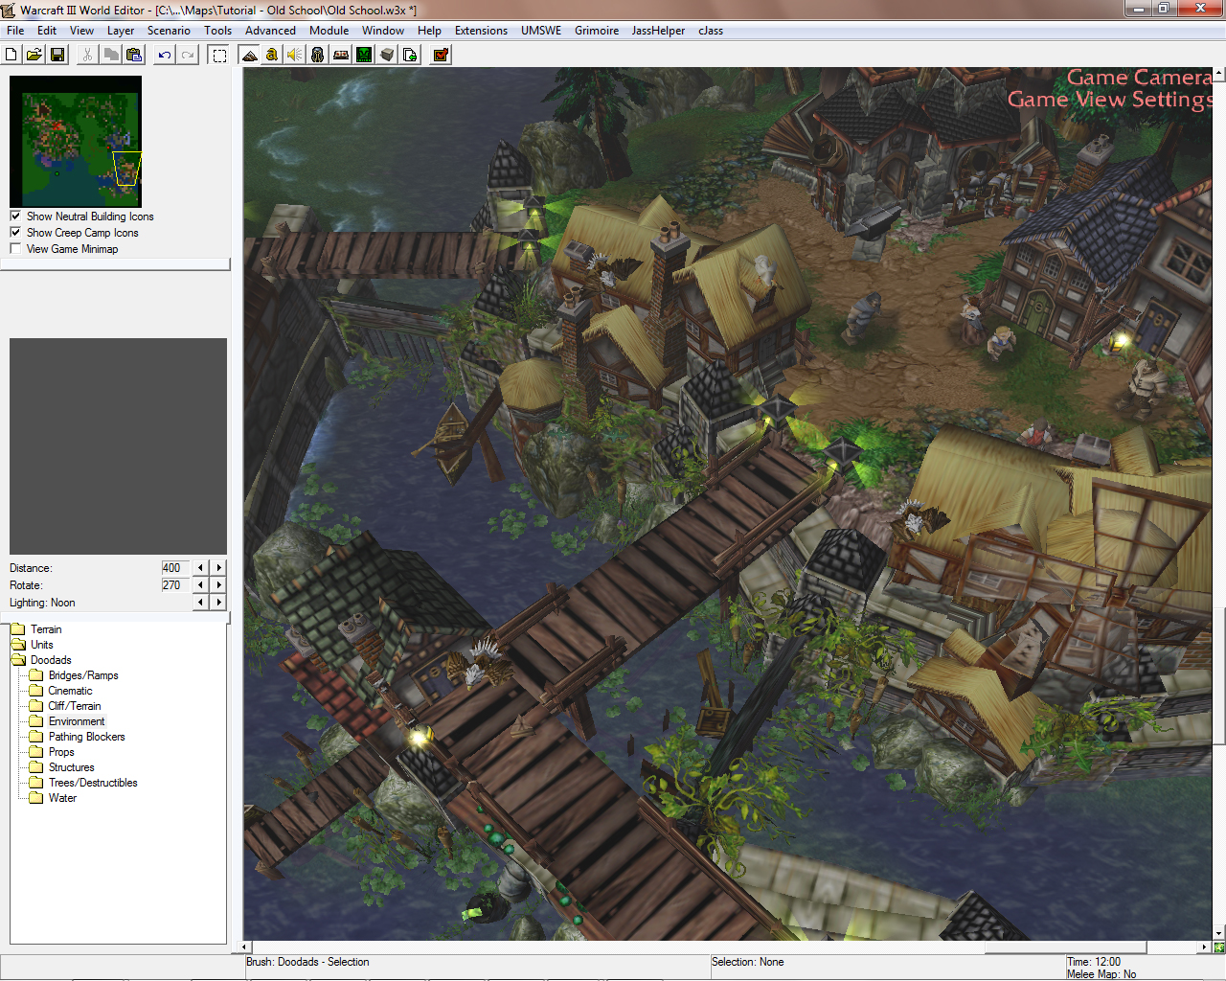Click the Cut scissors icon
Image resolution: width=1226 pixels, height=981 pixels.
(x=87, y=55)
